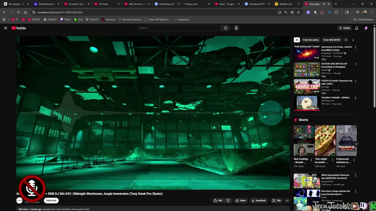The image size is (376, 211).
Task: Open the Twitch extension icon in toolbar
Action: pos(308,12)
